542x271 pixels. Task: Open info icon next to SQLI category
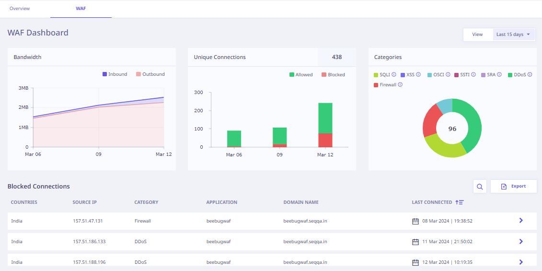tap(394, 74)
